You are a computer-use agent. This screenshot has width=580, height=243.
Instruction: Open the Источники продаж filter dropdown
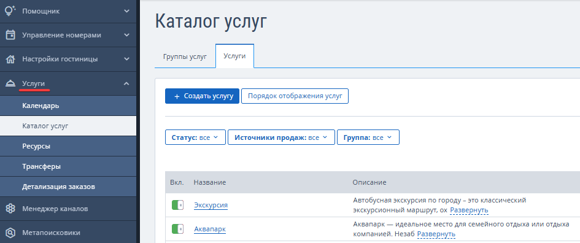click(281, 137)
